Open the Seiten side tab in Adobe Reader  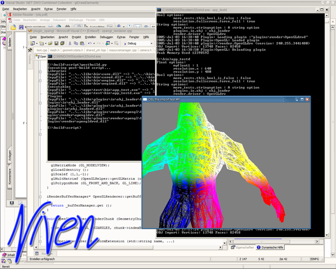9,42
